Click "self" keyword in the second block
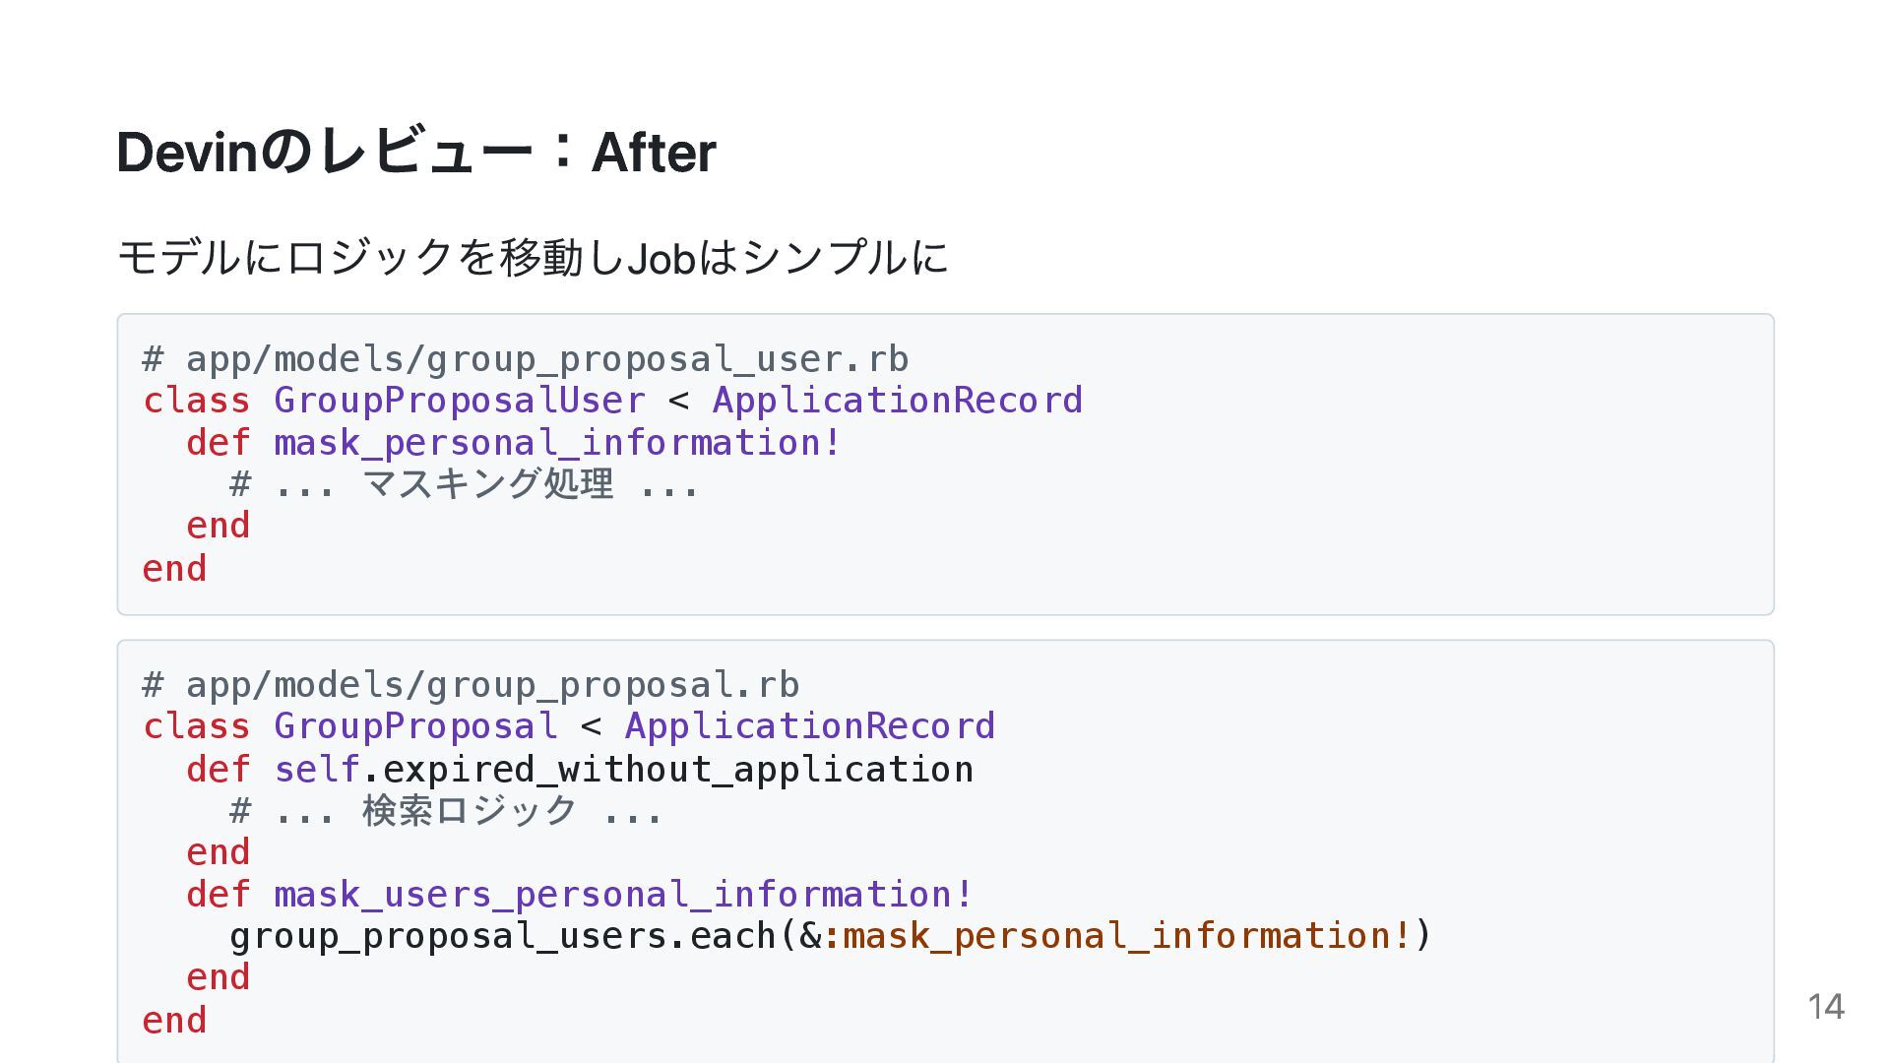Viewport: 1890px width, 1063px height. pyautogui.click(x=317, y=770)
